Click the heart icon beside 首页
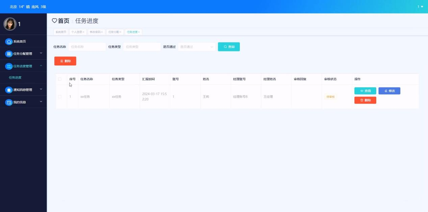 54,21
